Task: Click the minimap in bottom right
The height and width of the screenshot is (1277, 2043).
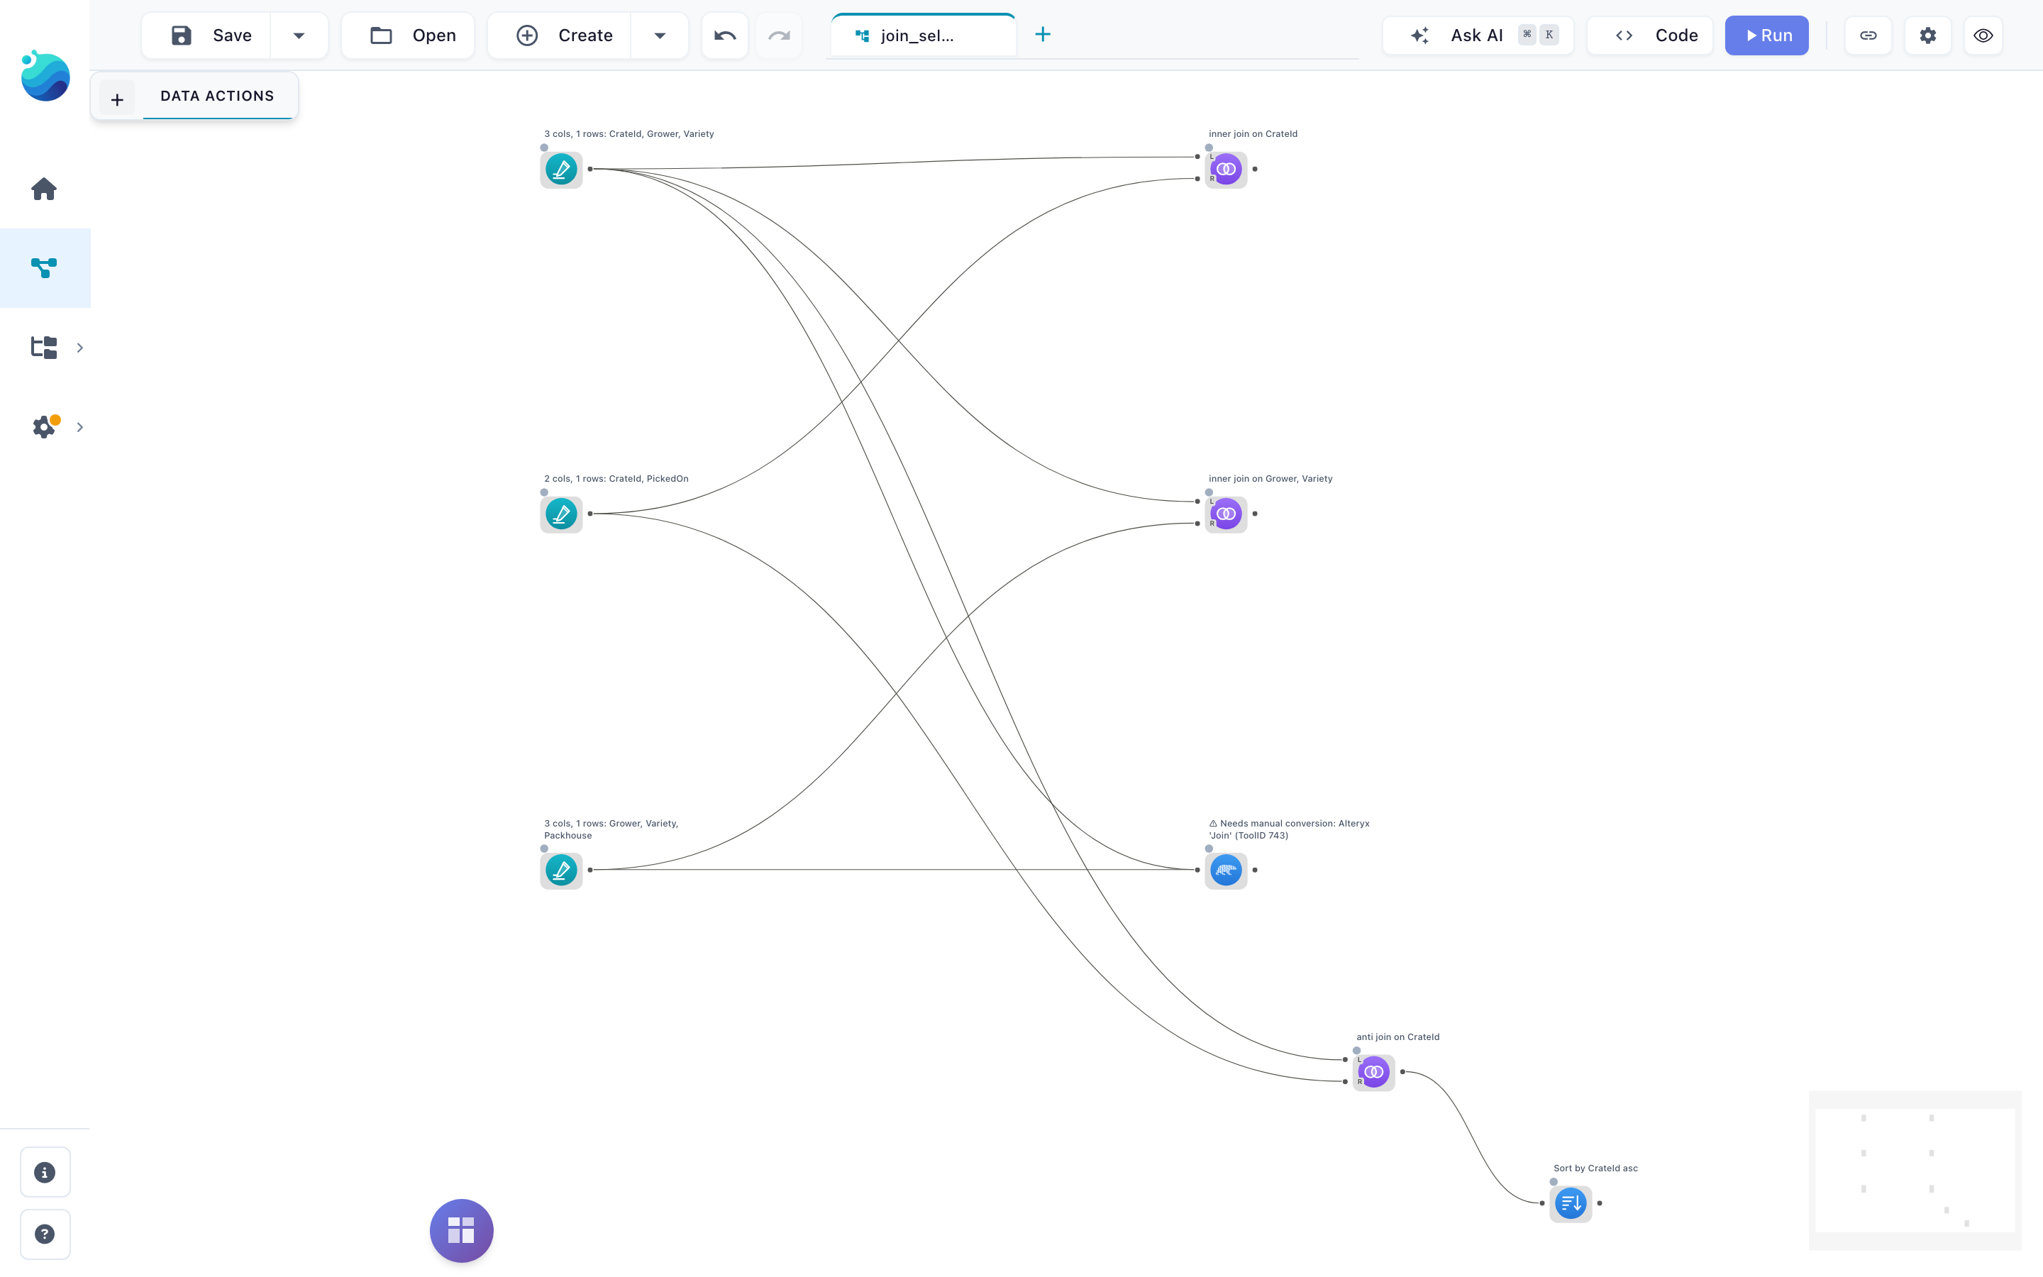Action: tap(1915, 1171)
